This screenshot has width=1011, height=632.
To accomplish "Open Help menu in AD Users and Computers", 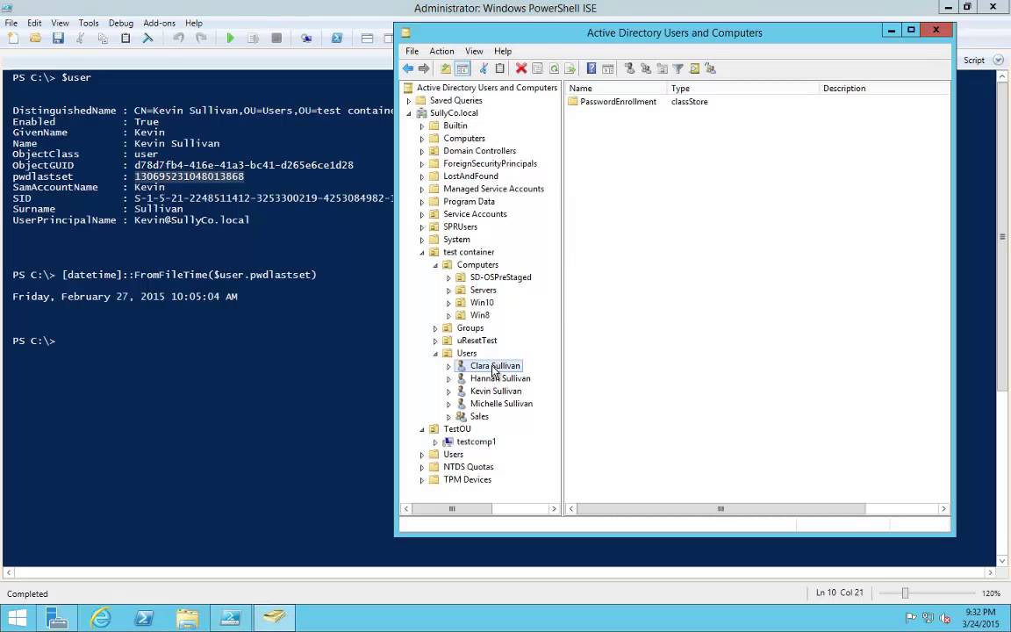I will 503,51.
